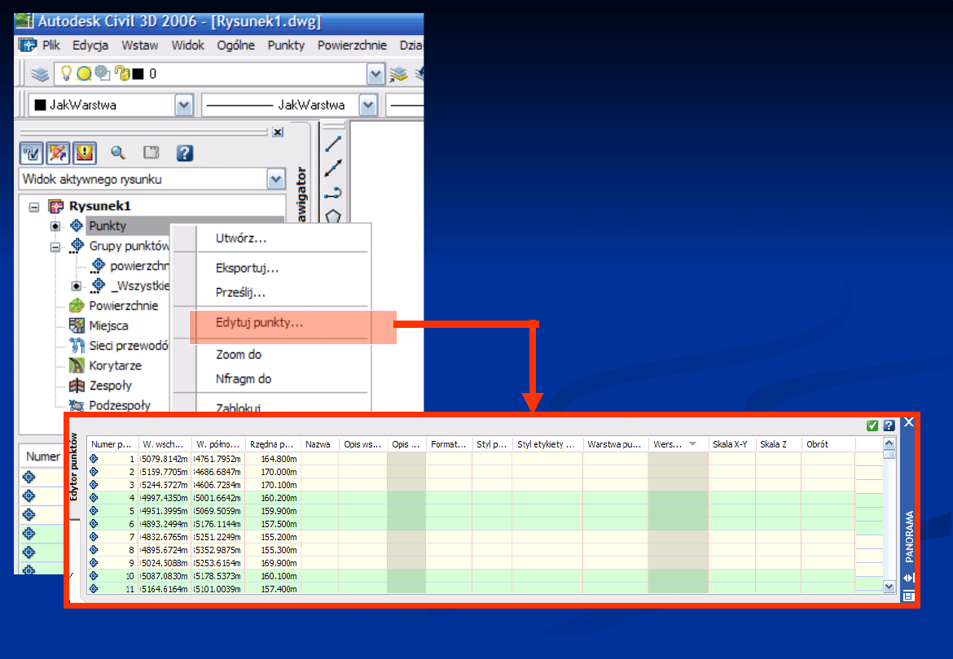This screenshot has height=659, width=953.
Task: Expand the _Wszystkie point group node
Action: coord(76,286)
